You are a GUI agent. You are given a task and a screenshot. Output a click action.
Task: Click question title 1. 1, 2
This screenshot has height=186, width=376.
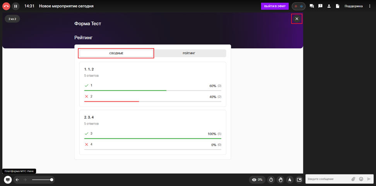89,69
